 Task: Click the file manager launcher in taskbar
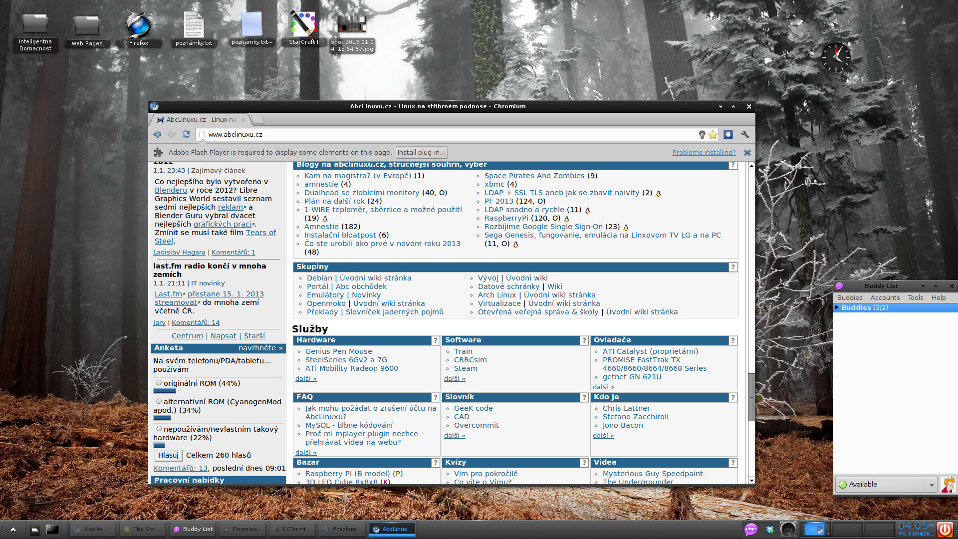tap(34, 530)
